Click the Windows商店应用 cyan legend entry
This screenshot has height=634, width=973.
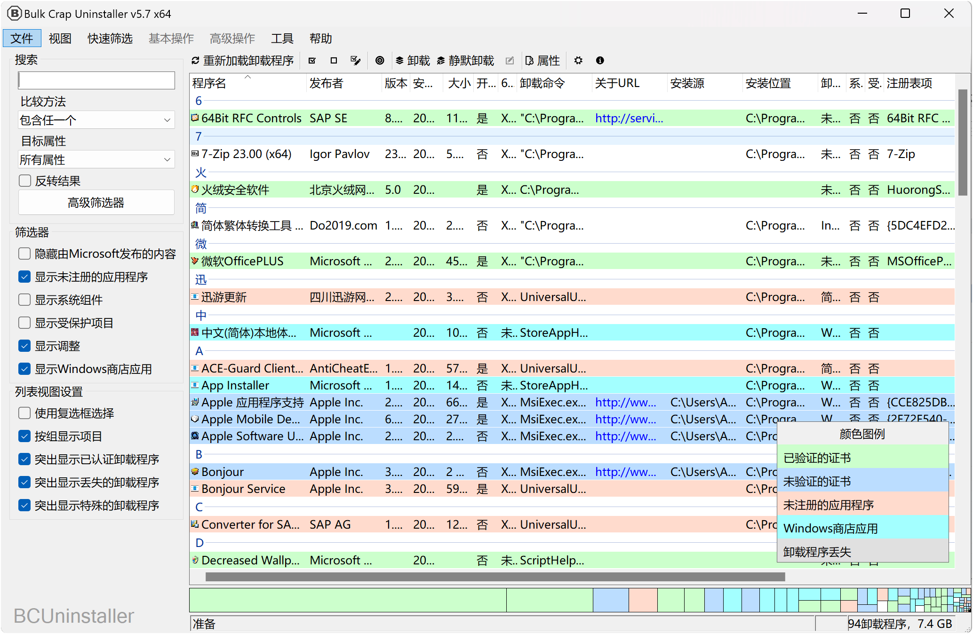(x=862, y=528)
